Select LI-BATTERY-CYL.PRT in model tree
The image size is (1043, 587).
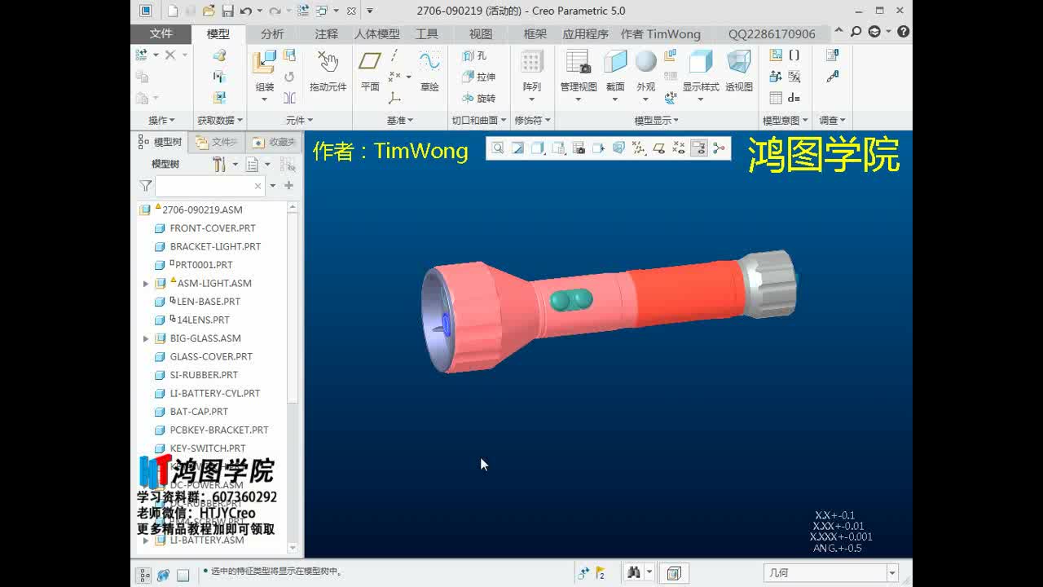[215, 393]
